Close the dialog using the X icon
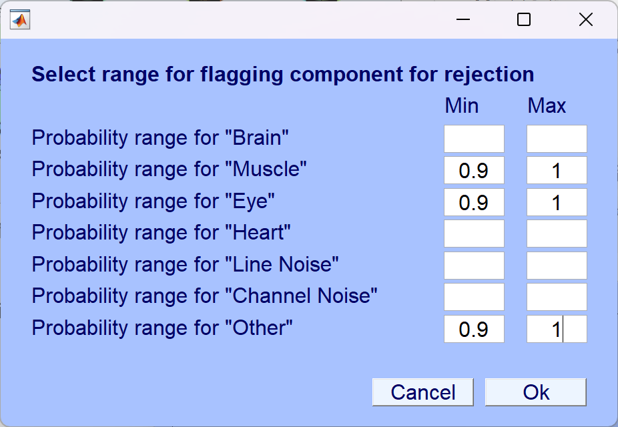Viewport: 618px width, 427px height. tap(586, 19)
